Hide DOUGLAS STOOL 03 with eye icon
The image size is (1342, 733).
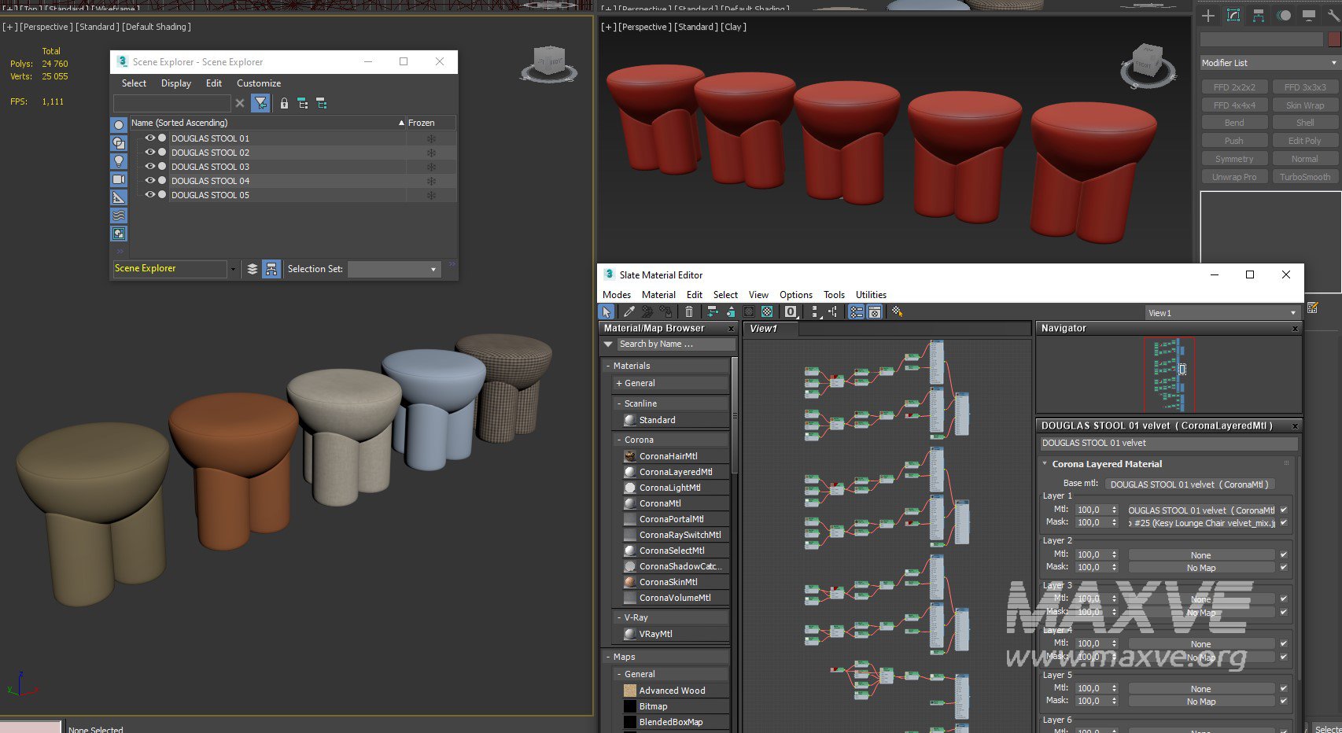(149, 167)
